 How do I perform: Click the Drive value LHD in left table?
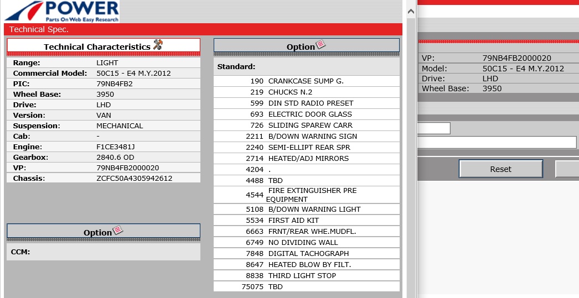click(104, 104)
